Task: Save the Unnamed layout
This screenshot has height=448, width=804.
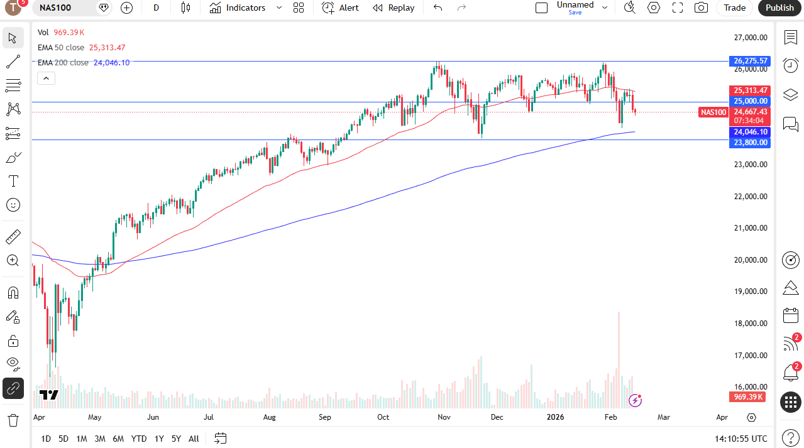Action: tap(575, 13)
